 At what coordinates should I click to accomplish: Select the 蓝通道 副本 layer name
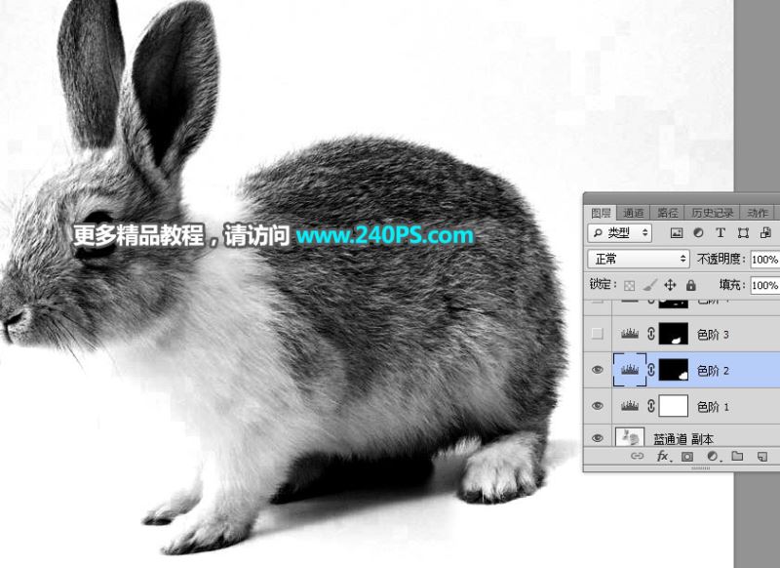683,439
